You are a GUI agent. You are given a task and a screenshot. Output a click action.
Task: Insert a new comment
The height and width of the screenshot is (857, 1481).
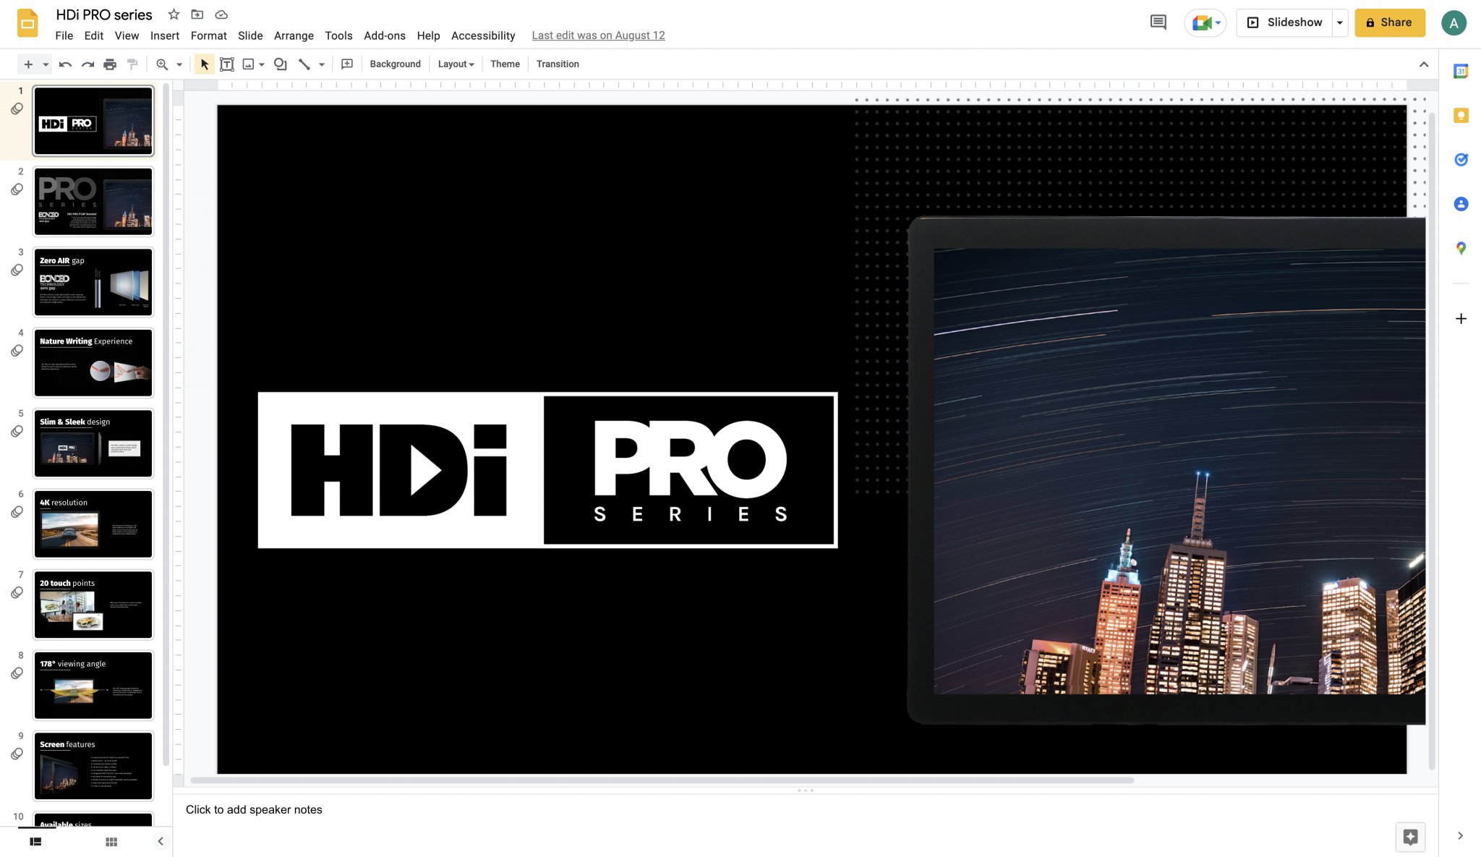pos(347,64)
